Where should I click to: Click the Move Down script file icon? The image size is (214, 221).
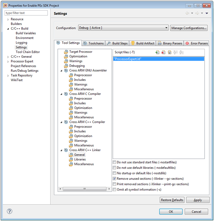181,53
